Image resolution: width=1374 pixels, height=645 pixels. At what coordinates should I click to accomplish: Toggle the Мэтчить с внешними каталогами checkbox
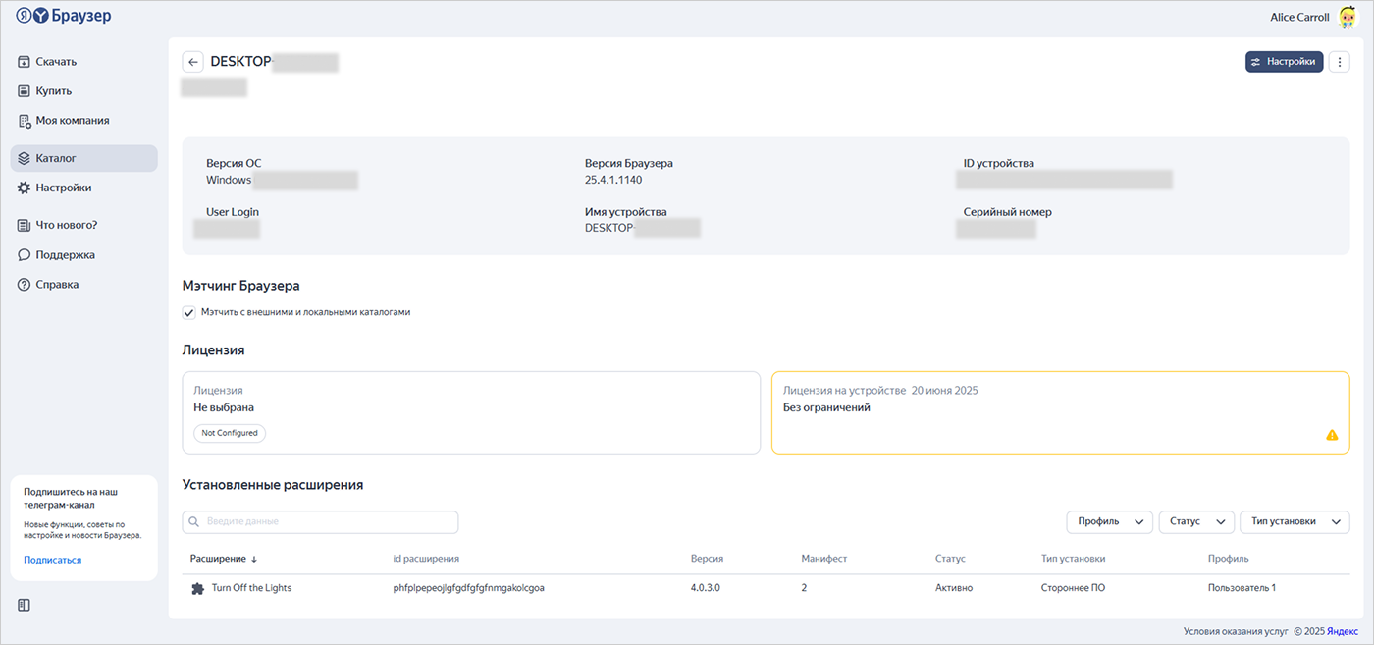click(x=189, y=312)
